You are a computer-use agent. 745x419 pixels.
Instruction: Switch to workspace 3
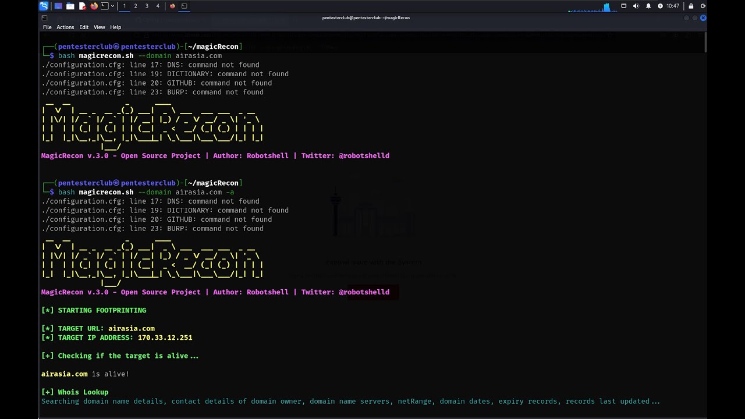147,6
